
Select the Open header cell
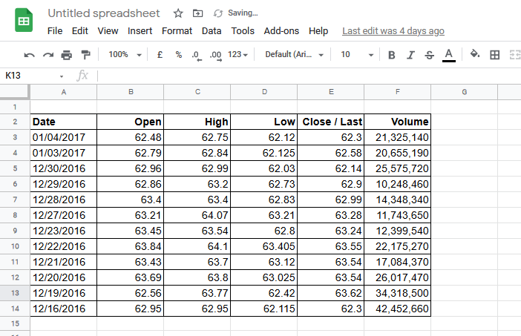pos(131,122)
